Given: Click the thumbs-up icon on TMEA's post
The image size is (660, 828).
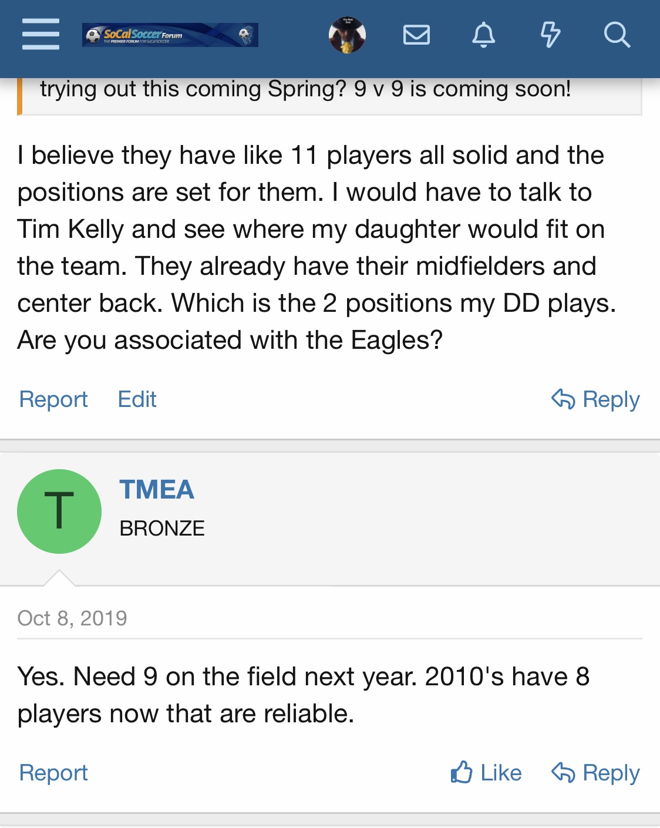Looking at the screenshot, I should tap(462, 772).
